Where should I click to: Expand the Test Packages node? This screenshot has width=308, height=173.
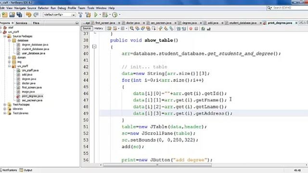click(x=5, y=105)
